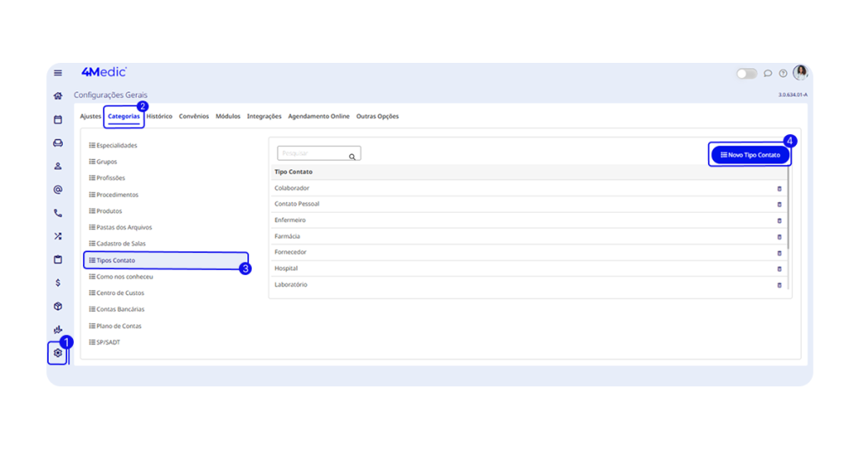
Task: Select the Agendamento Online tab
Action: pos(319,116)
